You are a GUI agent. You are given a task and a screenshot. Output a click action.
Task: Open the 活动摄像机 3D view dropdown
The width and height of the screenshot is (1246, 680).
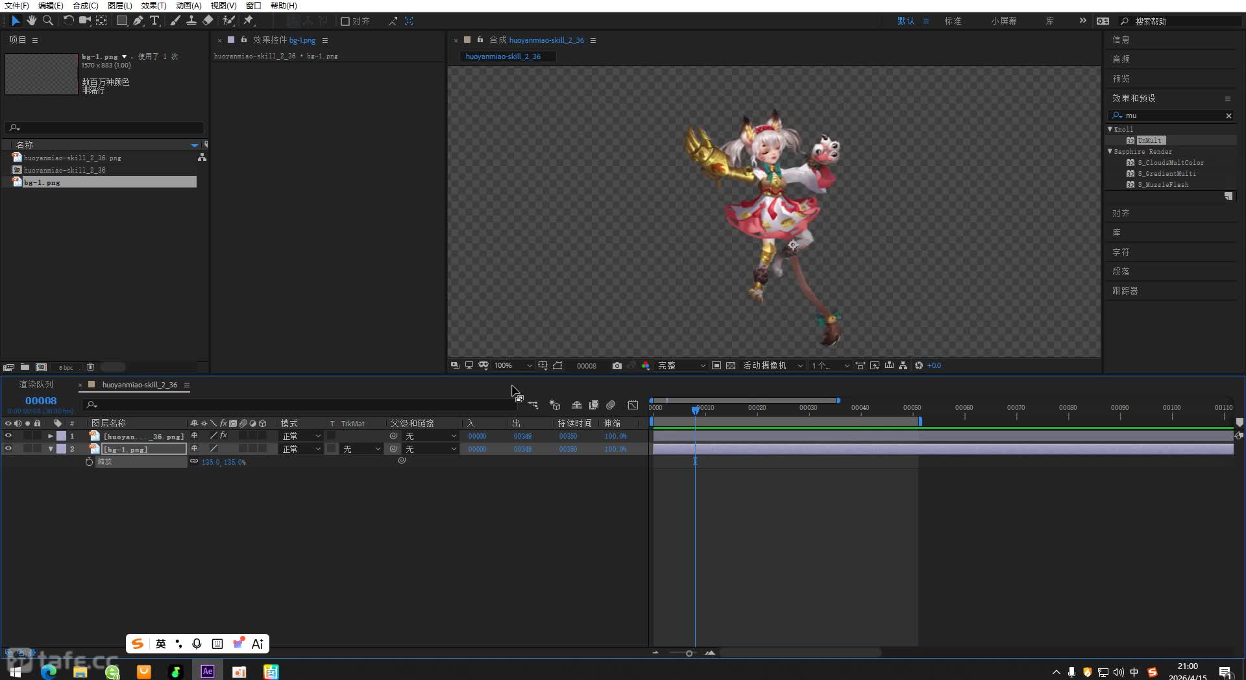coord(773,366)
